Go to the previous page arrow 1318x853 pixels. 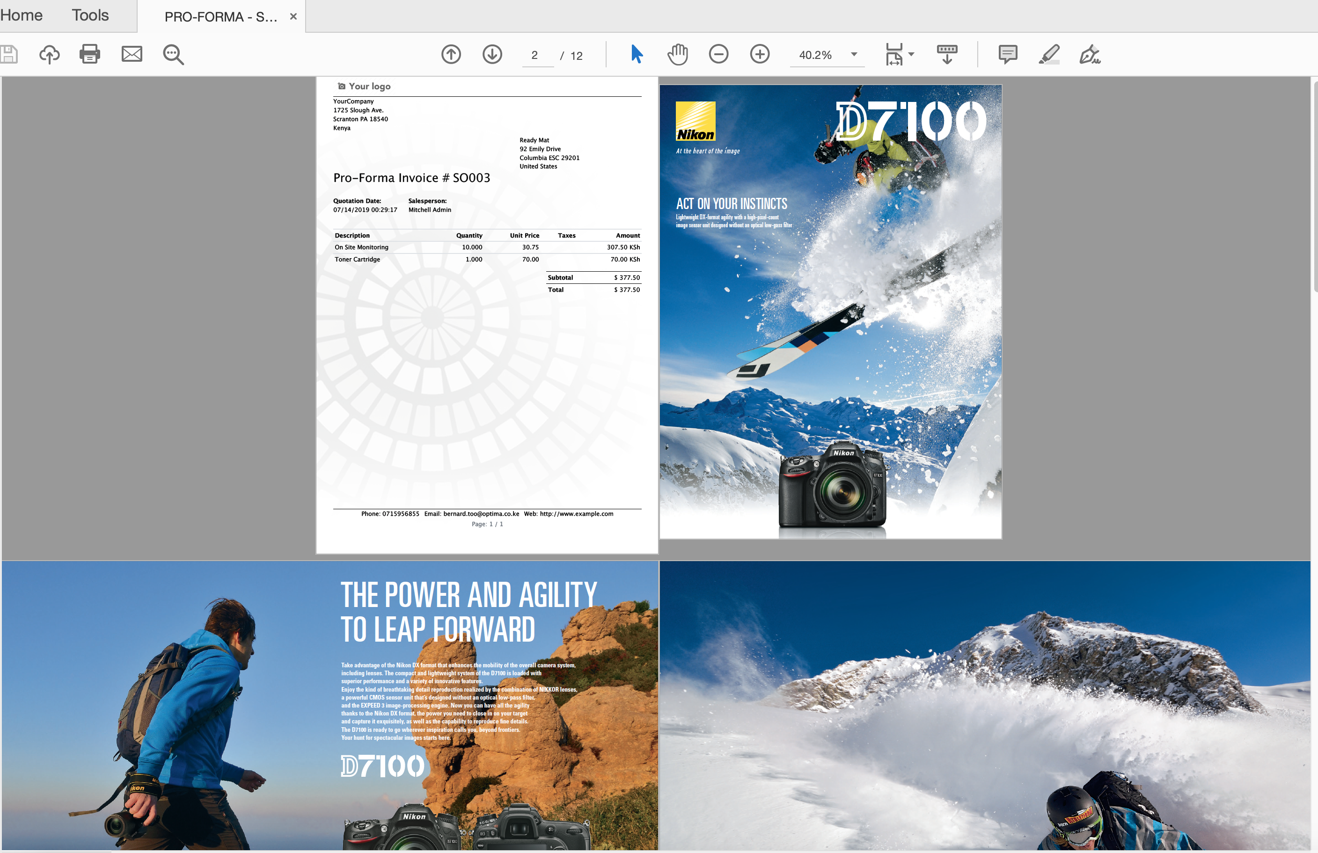click(x=451, y=54)
